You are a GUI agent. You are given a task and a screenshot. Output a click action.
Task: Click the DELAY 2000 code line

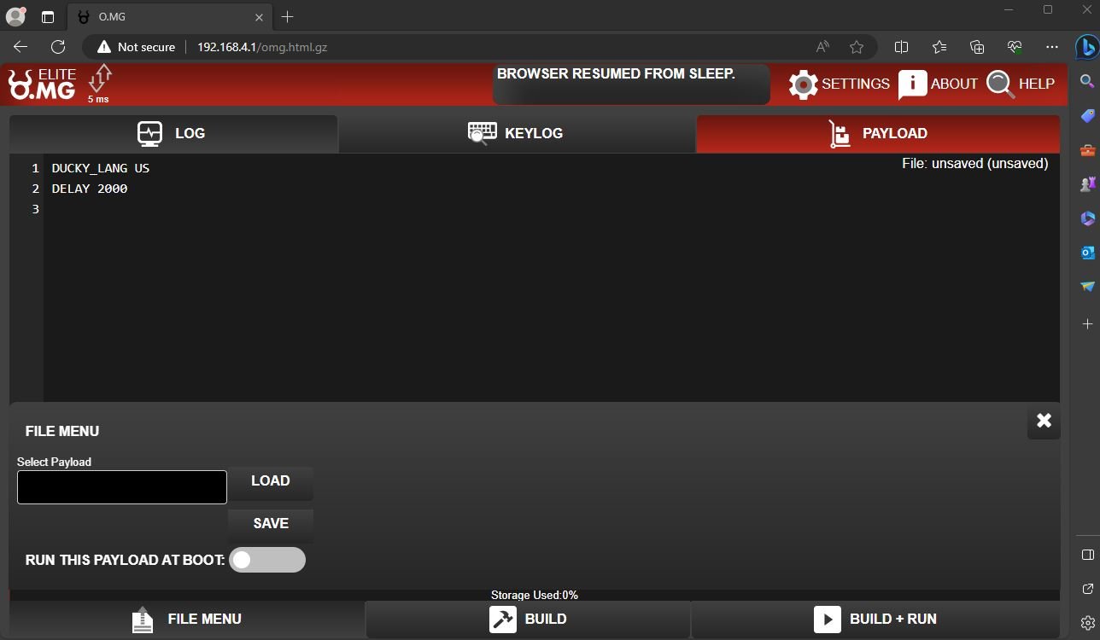pyautogui.click(x=90, y=189)
